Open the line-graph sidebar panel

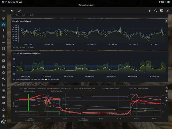(4, 97)
